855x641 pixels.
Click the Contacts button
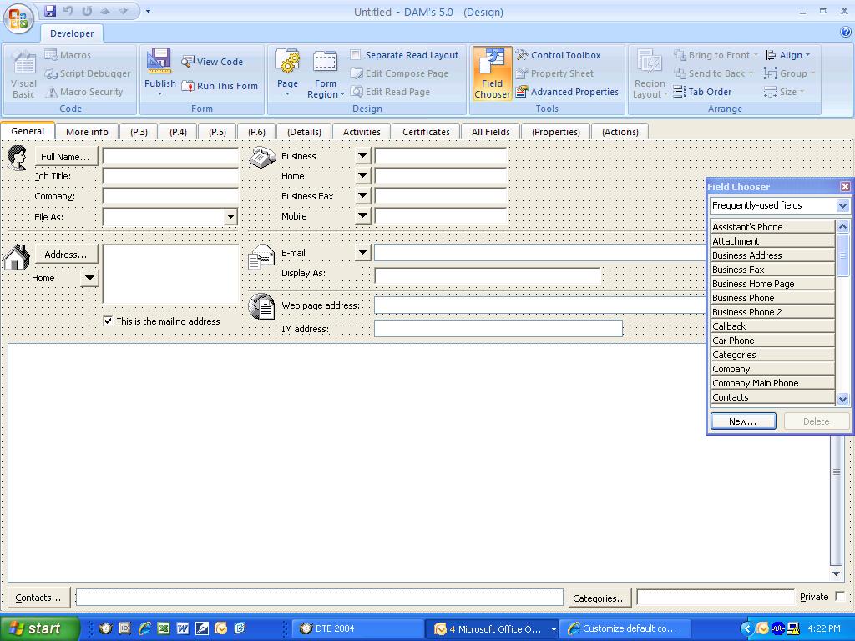pyautogui.click(x=38, y=598)
